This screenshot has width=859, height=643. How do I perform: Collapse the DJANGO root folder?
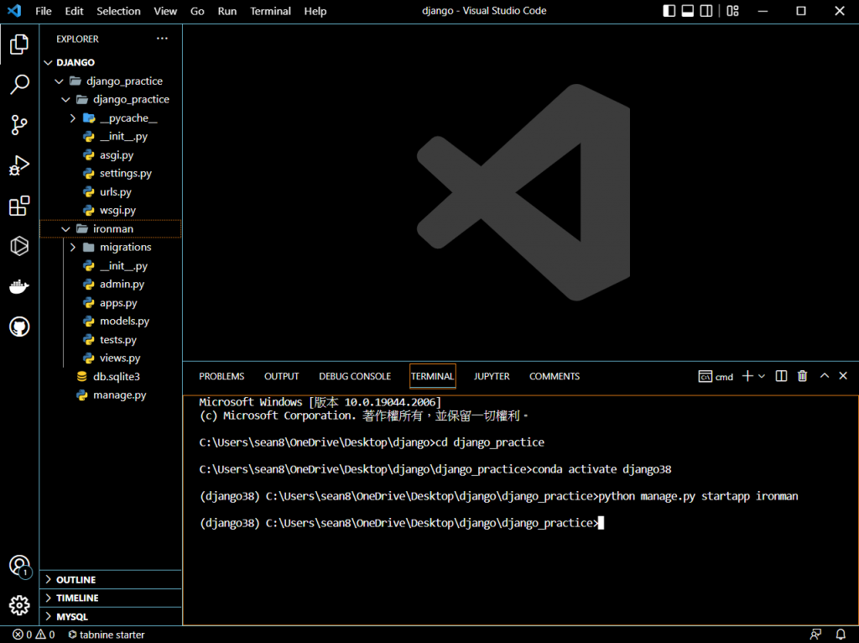48,62
